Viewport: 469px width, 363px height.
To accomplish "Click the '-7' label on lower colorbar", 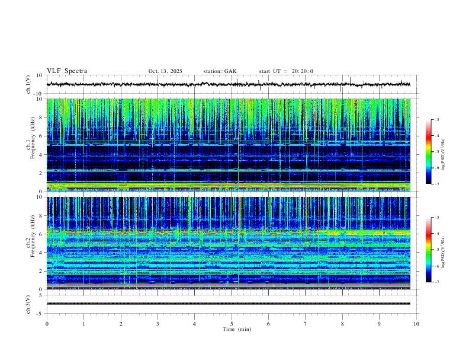I will (x=436, y=282).
